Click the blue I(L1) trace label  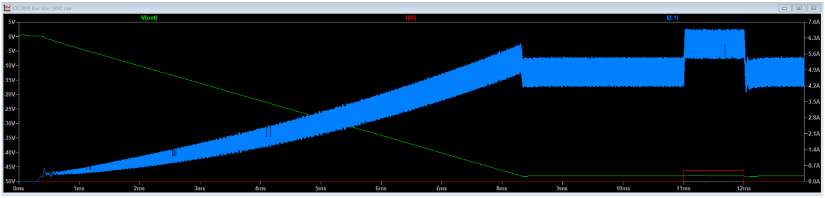click(x=672, y=18)
